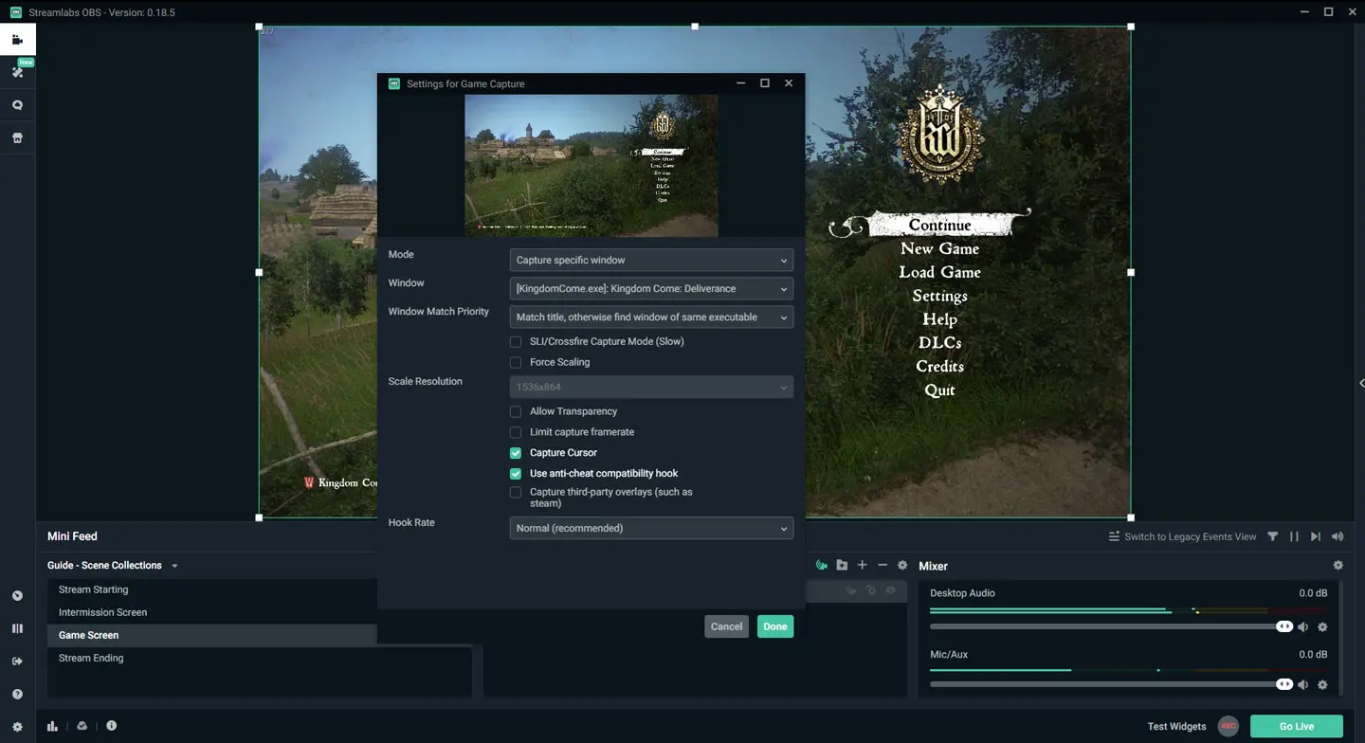This screenshot has width=1365, height=743.
Task: Open the dashboard gauge icon in sidebar
Action: click(17, 596)
